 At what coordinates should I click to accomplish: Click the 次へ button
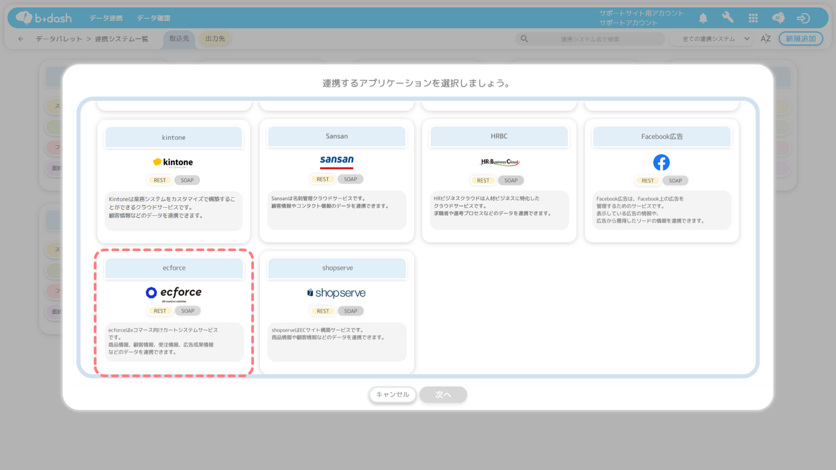443,394
